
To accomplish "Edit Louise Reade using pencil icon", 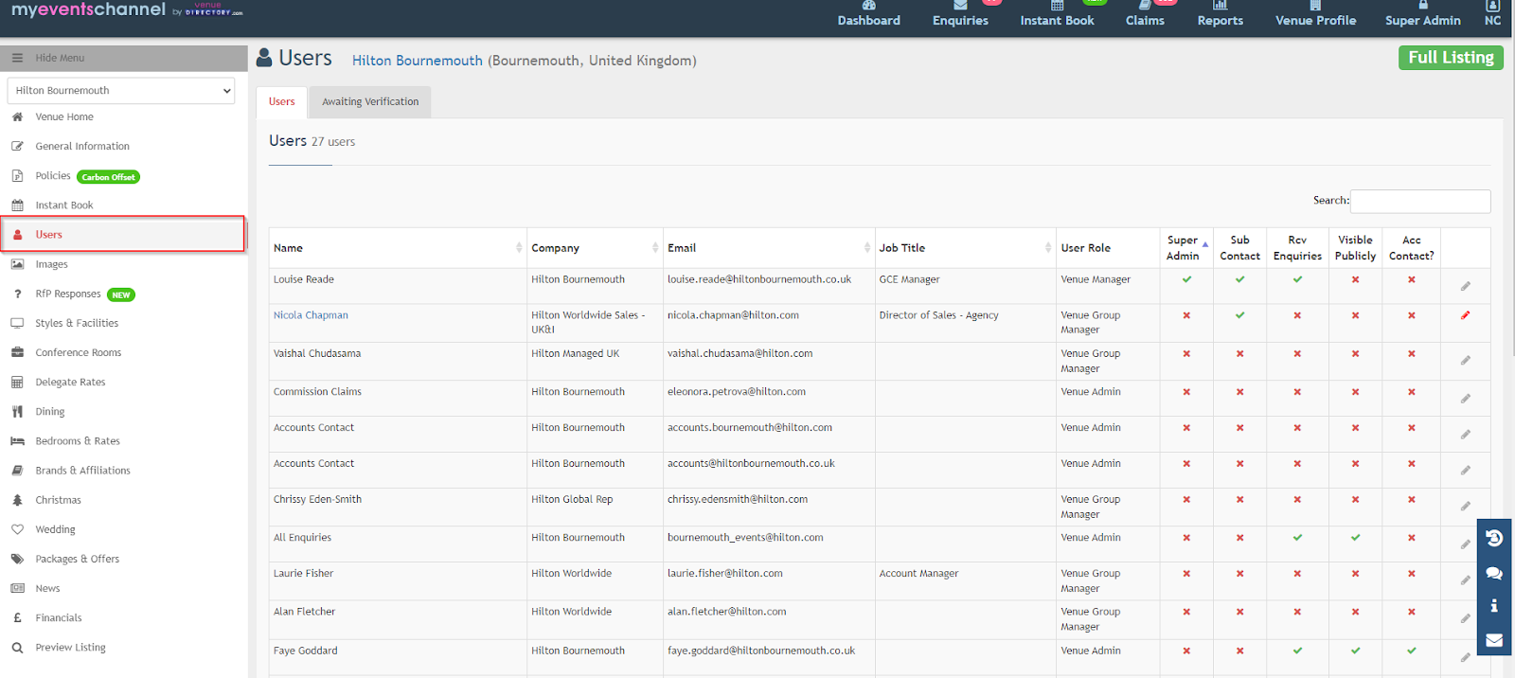I will (1465, 286).
